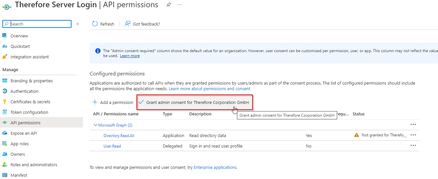Click the Integration assistant rocket icon
This screenshot has height=179, width=438.
(5, 57)
